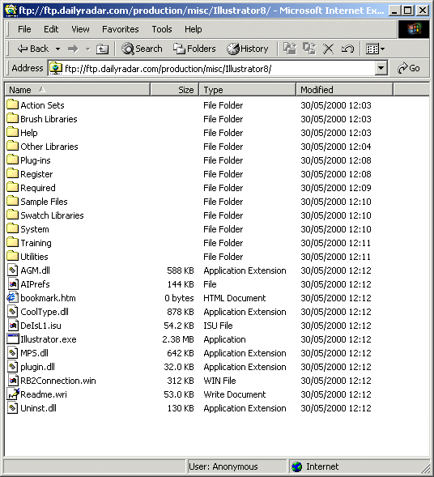
Task: Click the Back button
Action: click(x=33, y=49)
